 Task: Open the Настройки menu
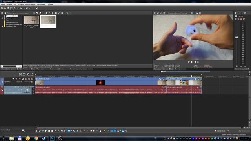pyautogui.click(x=41, y=4)
